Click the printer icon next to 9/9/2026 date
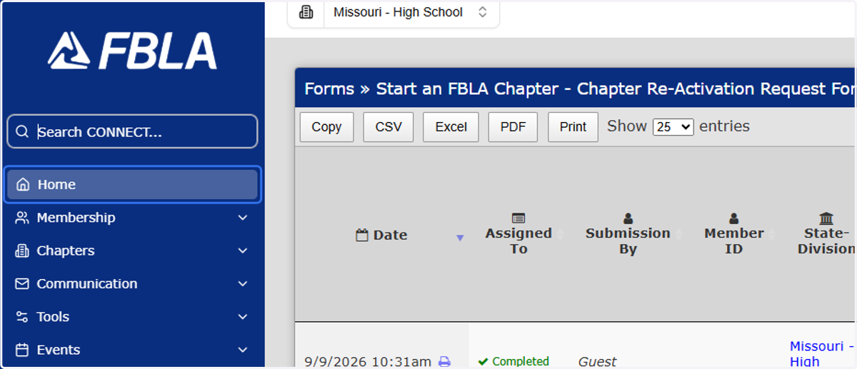Viewport: 857px width, 369px height. [444, 362]
